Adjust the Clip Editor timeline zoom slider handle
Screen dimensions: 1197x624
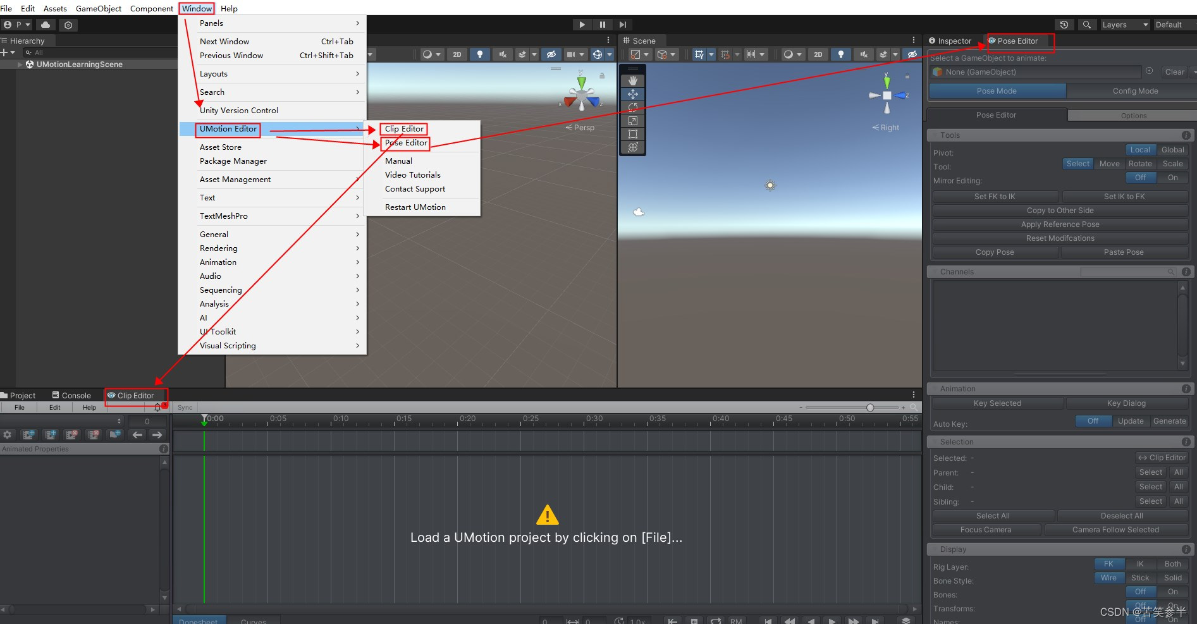870,408
